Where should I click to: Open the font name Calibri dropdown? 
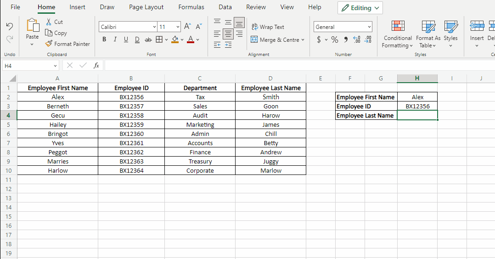(154, 27)
